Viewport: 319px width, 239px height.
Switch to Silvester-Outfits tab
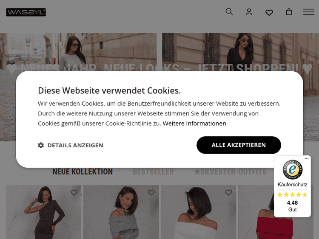coord(230,172)
